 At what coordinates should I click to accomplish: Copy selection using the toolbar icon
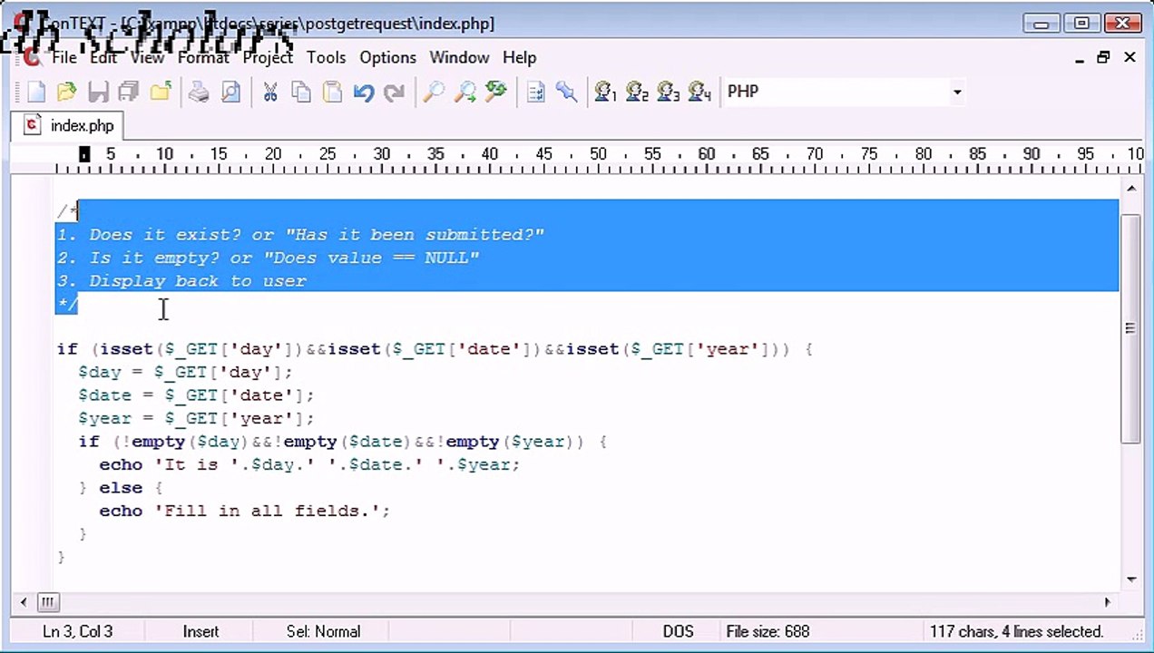301,92
